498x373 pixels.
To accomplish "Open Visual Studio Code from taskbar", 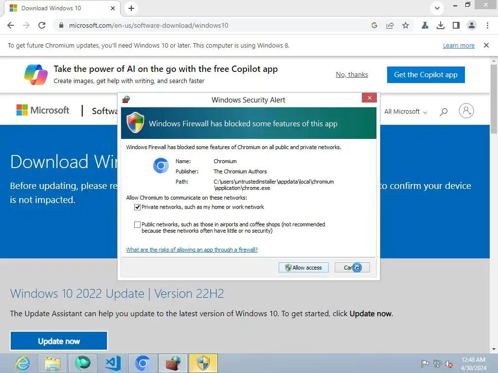I will tap(113, 363).
